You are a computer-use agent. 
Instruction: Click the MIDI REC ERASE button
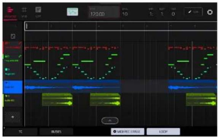tap(127, 131)
